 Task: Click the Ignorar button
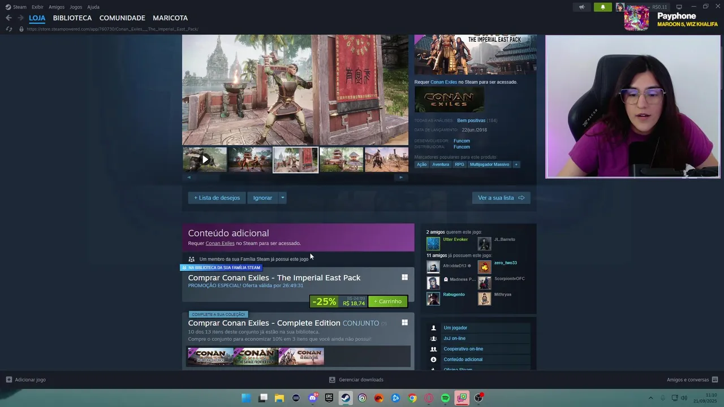tap(262, 198)
